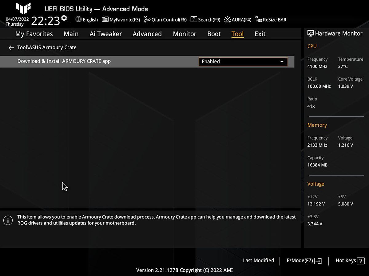Viewport: 369px width, 276px height.
Task: Click the CPU section heading
Action: 312,47
